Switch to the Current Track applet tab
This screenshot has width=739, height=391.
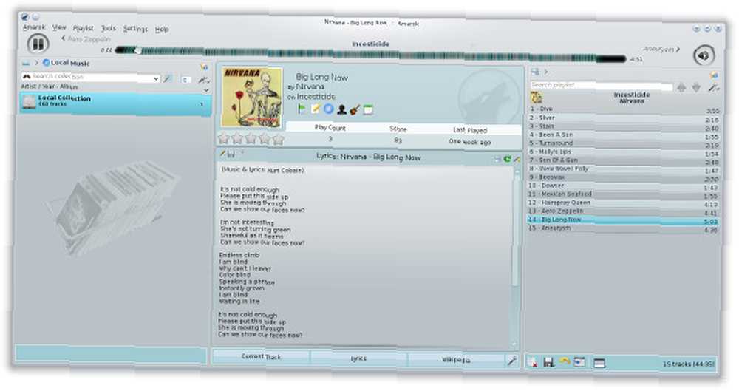click(x=261, y=357)
